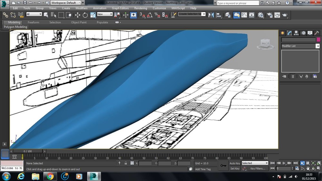Viewport: 322px width, 181px height.
Task: Toggle Auto Key animation mode
Action: [x=235, y=163]
